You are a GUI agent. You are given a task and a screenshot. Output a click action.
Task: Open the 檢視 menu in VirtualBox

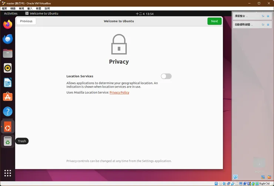pyautogui.click(x=21, y=9)
